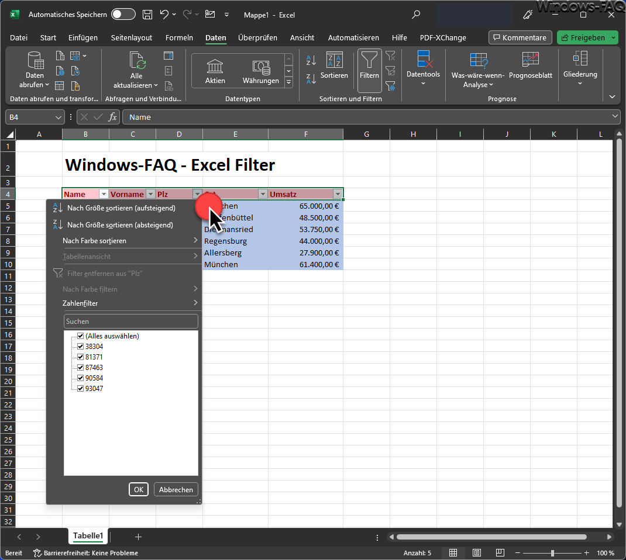Select the Währungen data type icon
The width and height of the screenshot is (626, 560).
[x=261, y=67]
